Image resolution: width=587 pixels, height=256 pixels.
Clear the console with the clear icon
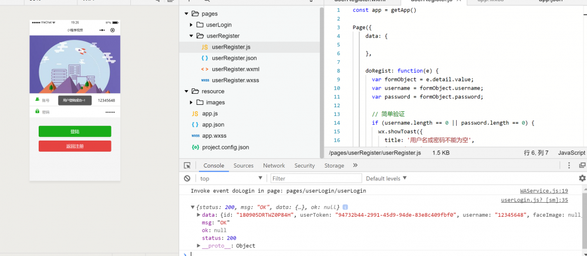pos(187,178)
